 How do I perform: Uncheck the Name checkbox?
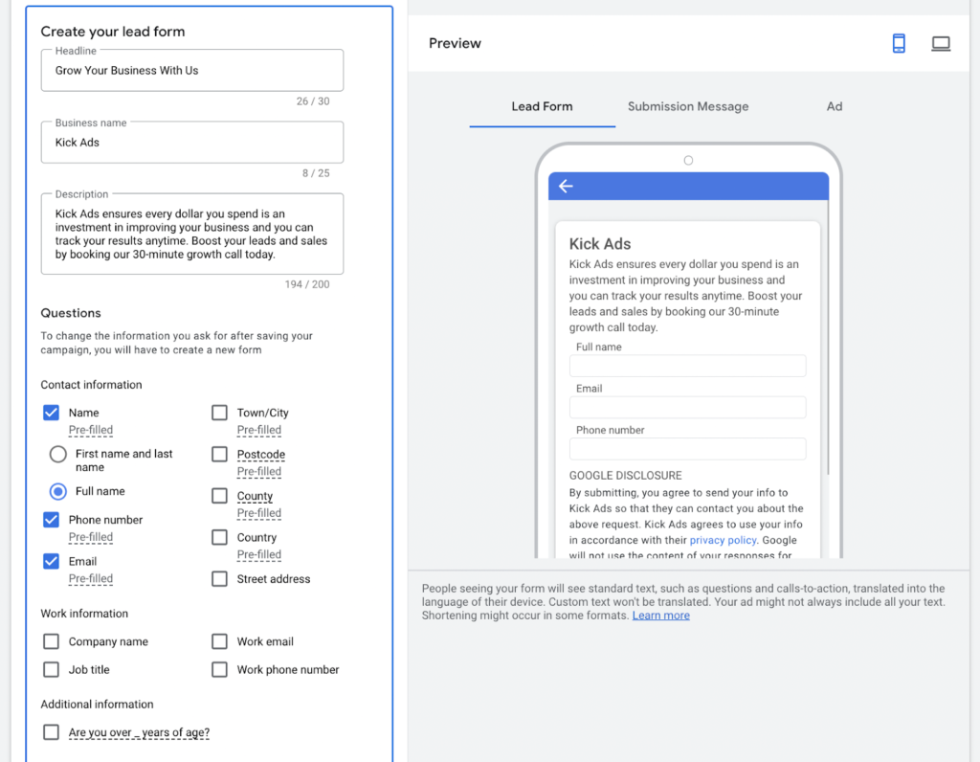pyautogui.click(x=52, y=413)
